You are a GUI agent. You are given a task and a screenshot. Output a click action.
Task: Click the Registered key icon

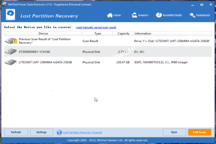point(193,15)
